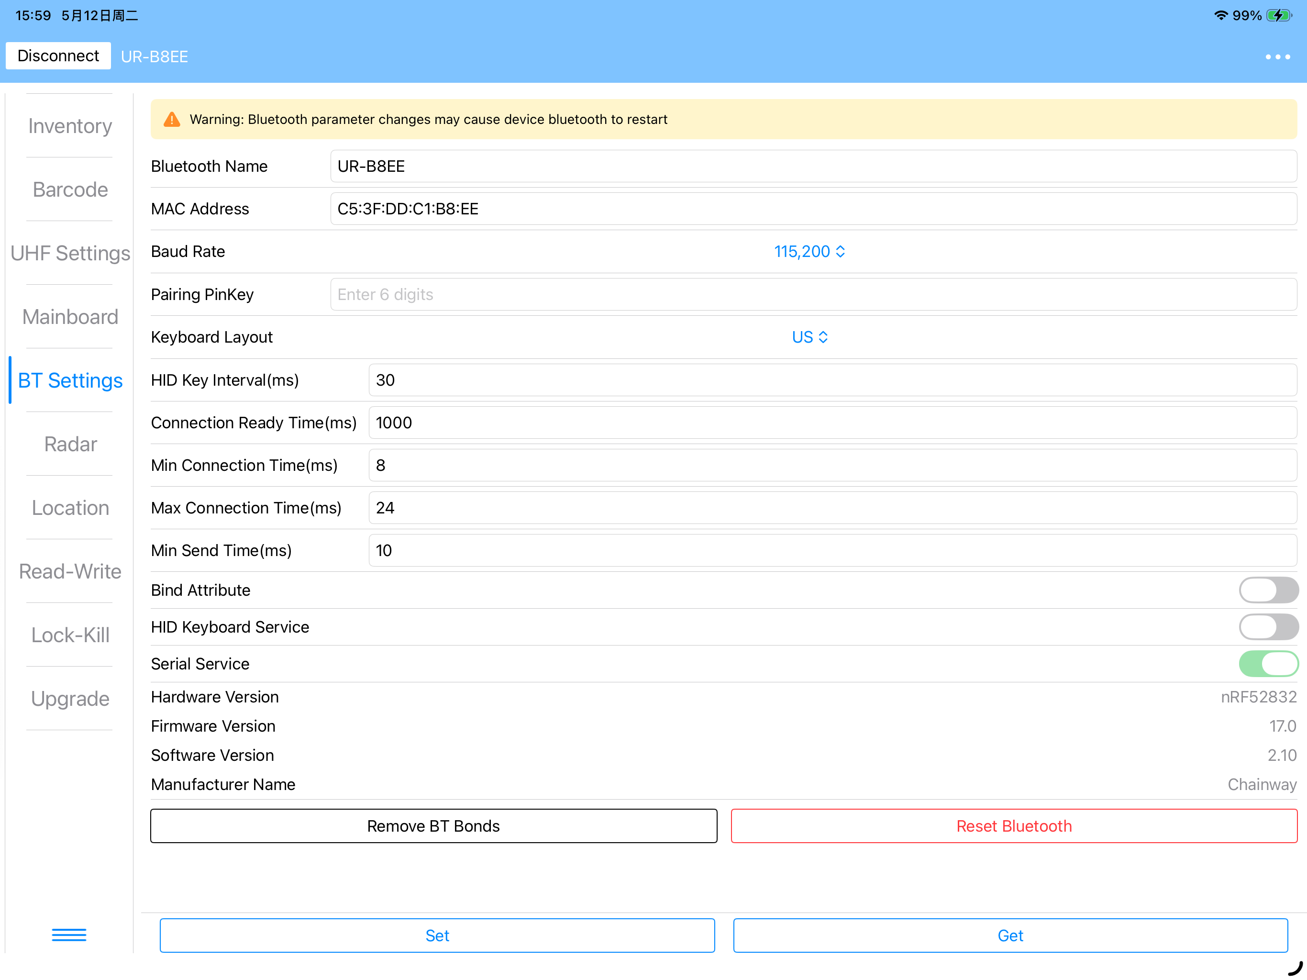Screen dimensions: 1307x980
Task: Tap the 2.10 software version value
Action: pyautogui.click(x=1282, y=755)
